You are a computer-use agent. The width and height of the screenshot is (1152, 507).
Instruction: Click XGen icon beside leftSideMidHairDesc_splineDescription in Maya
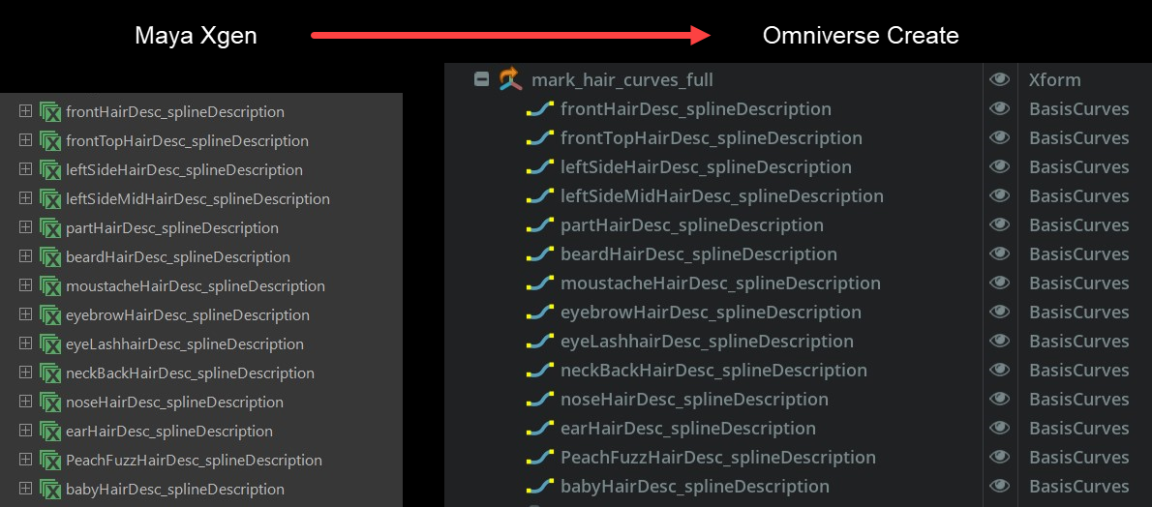(x=50, y=199)
